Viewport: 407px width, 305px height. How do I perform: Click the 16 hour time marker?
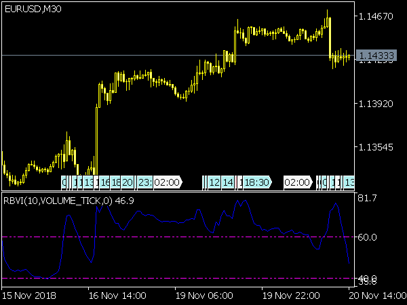pos(105,182)
